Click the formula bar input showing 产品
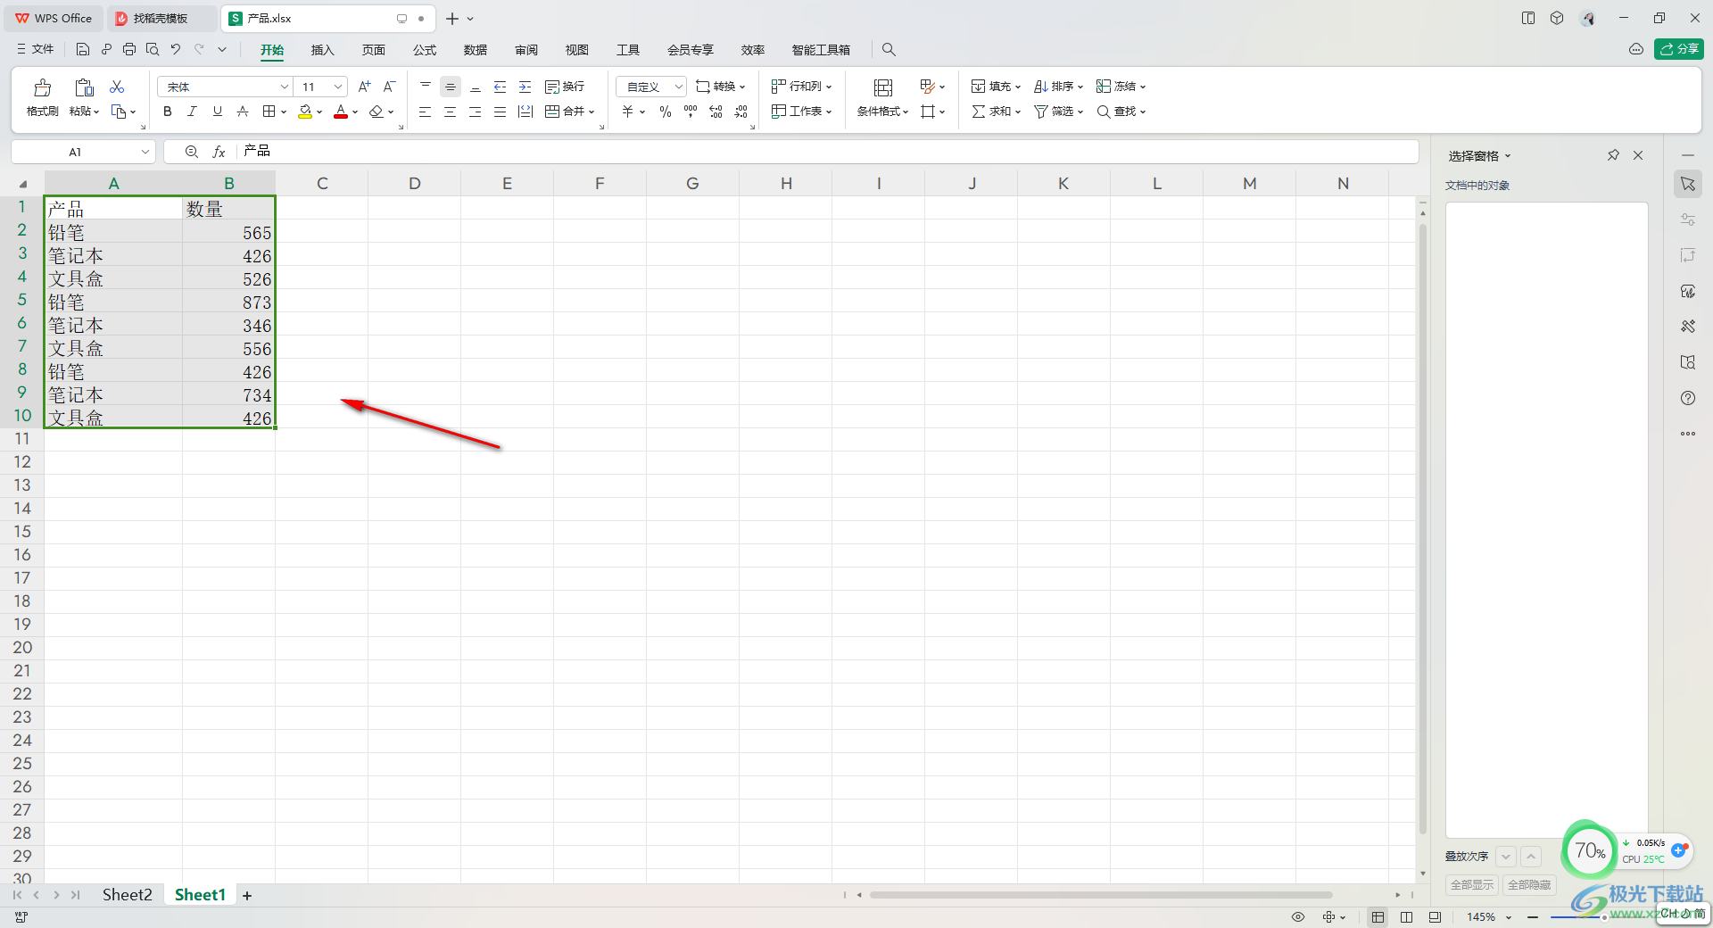The image size is (1713, 928). point(825,152)
